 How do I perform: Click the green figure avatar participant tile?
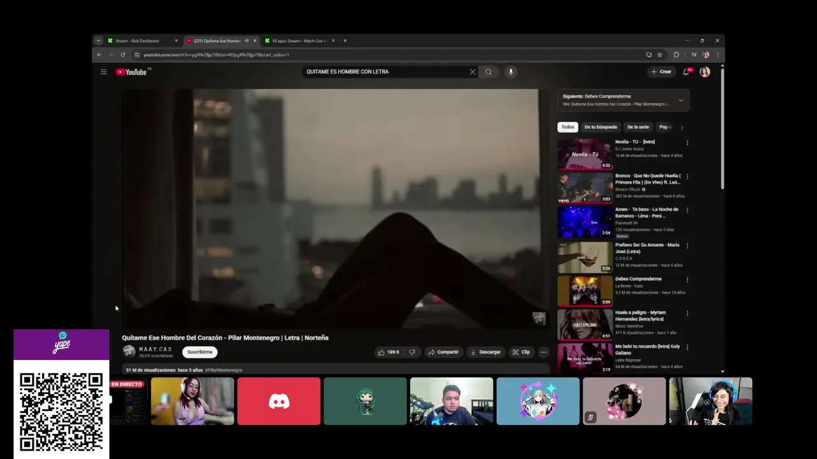point(365,401)
